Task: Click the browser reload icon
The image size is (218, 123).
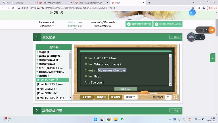Action: pyautogui.click(x=13, y=8)
